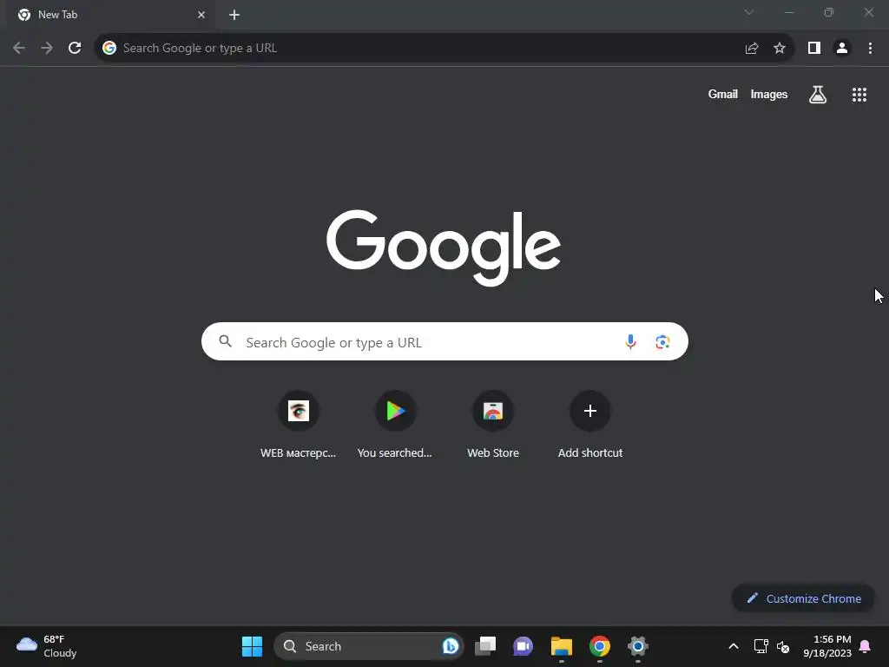
Task: Open the Web Store shortcut
Action: 493,424
